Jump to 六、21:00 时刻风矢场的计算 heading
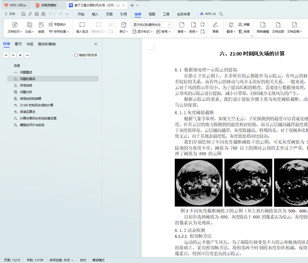Screen dimensions: 308x263 click(33, 105)
